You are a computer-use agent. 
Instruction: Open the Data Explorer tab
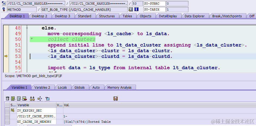(195, 16)
